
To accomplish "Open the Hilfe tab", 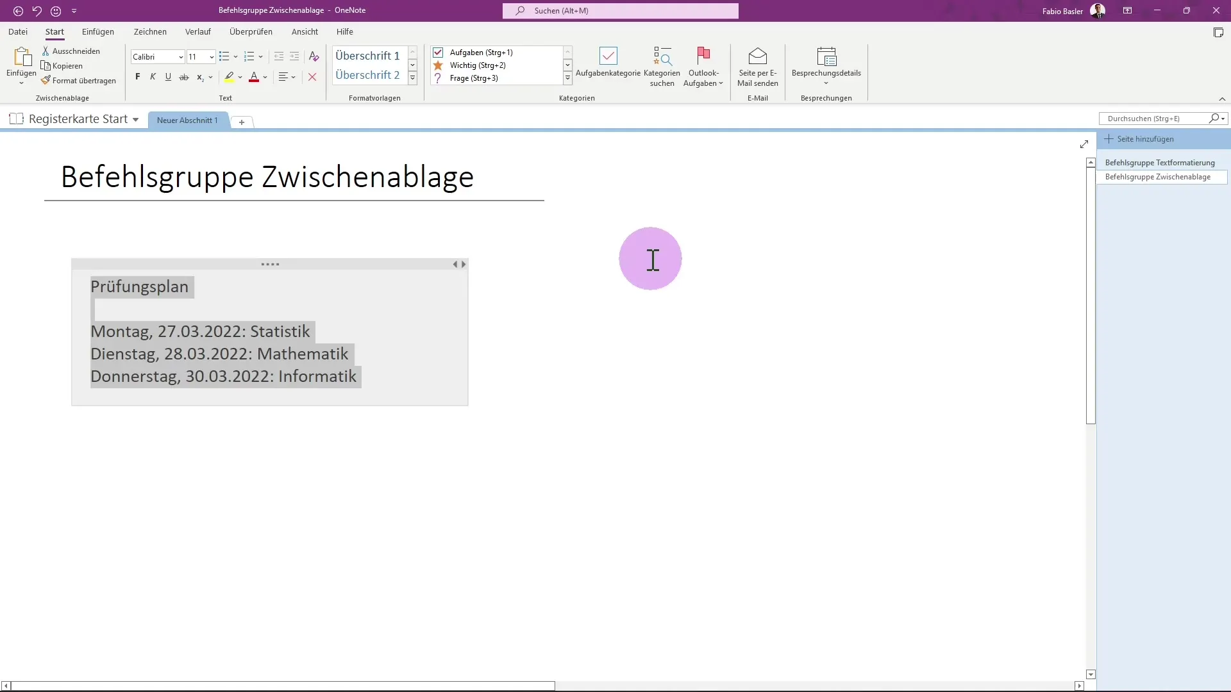I will [345, 32].
